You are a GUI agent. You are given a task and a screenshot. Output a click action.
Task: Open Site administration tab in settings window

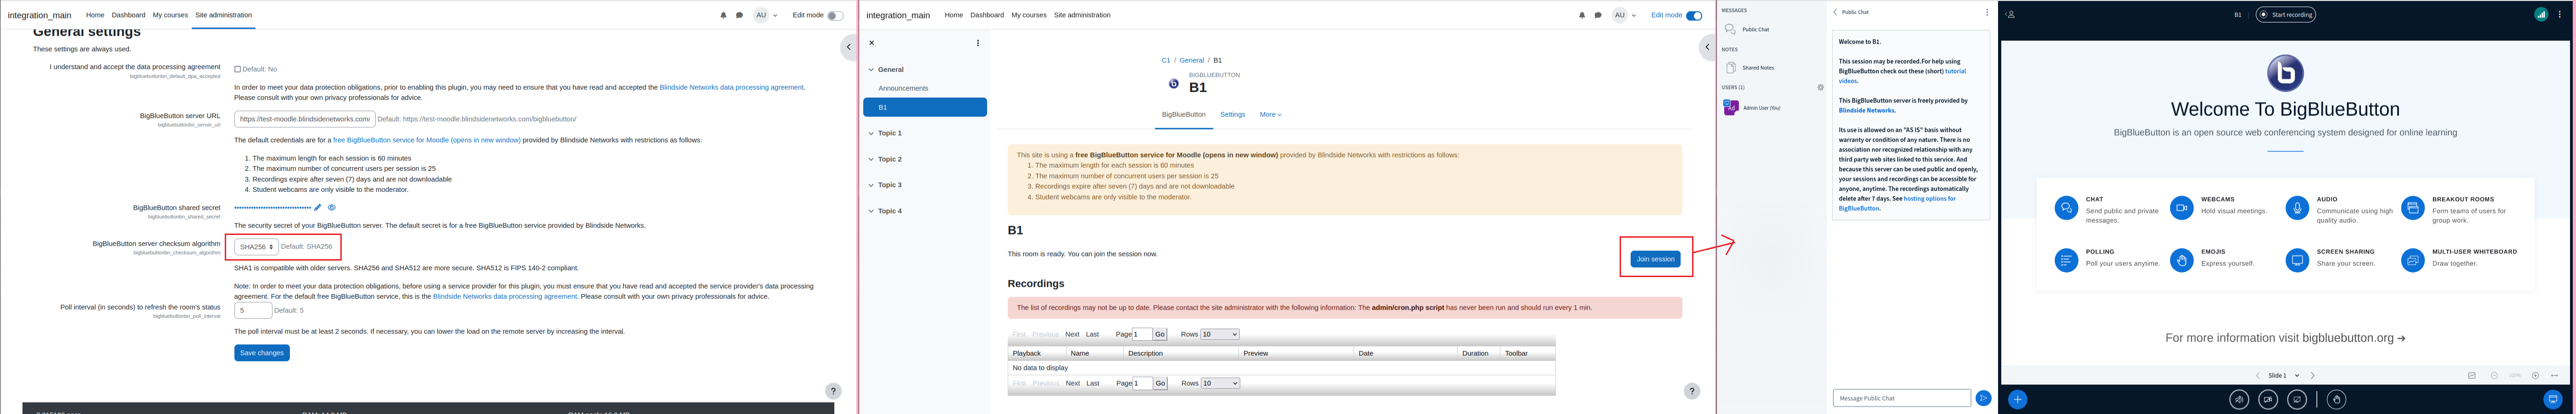coord(223,15)
